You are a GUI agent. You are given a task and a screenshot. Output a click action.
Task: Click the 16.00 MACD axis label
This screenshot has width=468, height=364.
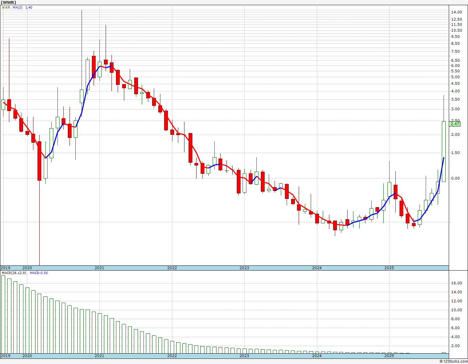click(457, 283)
